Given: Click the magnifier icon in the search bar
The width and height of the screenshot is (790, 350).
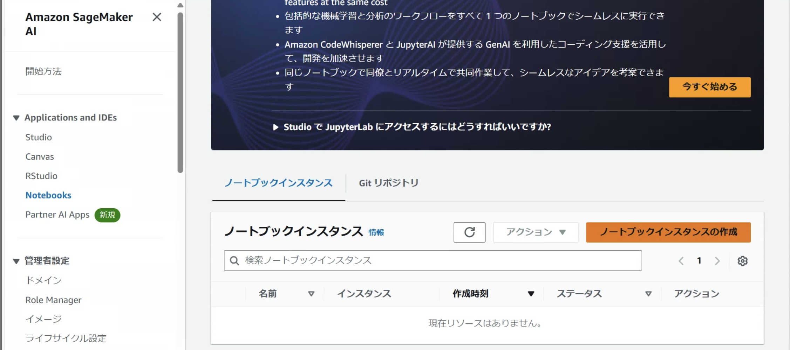Looking at the screenshot, I should click(234, 260).
